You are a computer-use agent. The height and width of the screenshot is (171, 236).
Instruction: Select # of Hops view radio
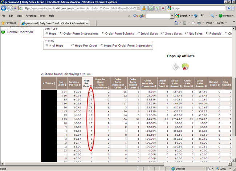(47, 45)
